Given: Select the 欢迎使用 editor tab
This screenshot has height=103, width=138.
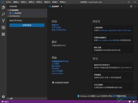Looking at the screenshot, I should tap(55, 6).
